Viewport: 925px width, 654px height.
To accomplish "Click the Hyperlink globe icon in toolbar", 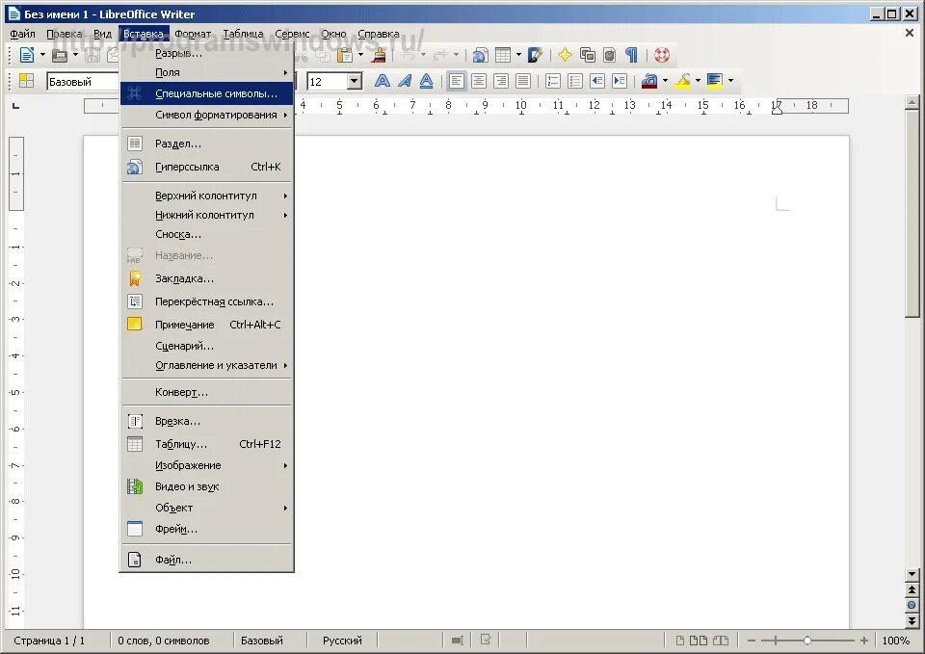I will coord(481,56).
